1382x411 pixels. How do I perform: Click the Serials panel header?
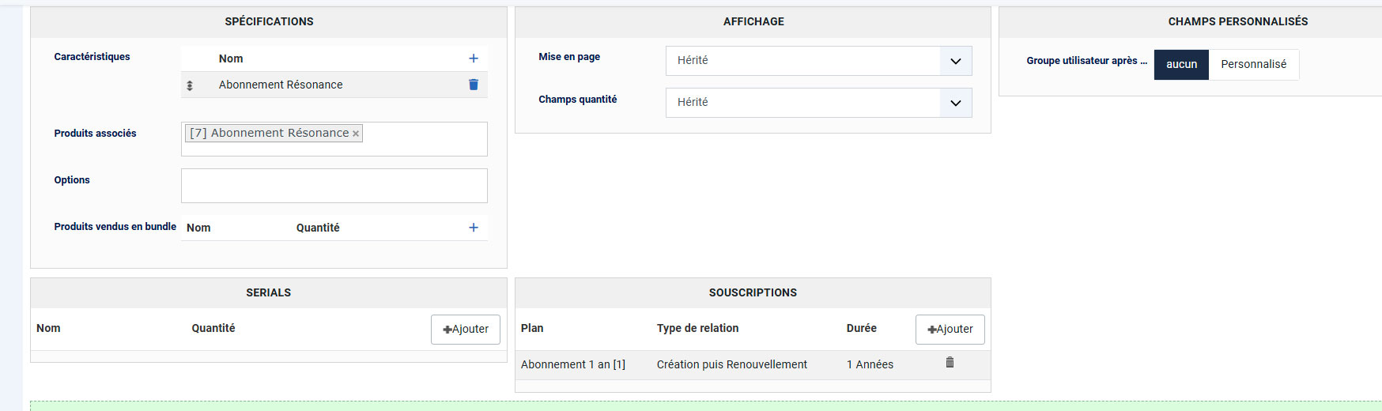click(269, 293)
